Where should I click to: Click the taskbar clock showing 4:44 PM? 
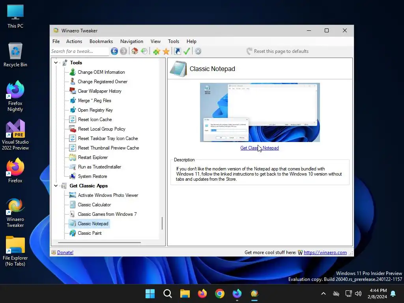(378, 294)
